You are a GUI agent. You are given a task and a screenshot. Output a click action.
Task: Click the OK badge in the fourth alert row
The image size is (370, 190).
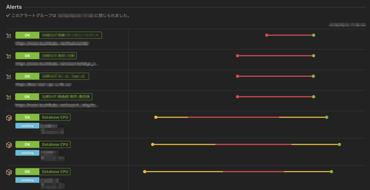pos(27,97)
